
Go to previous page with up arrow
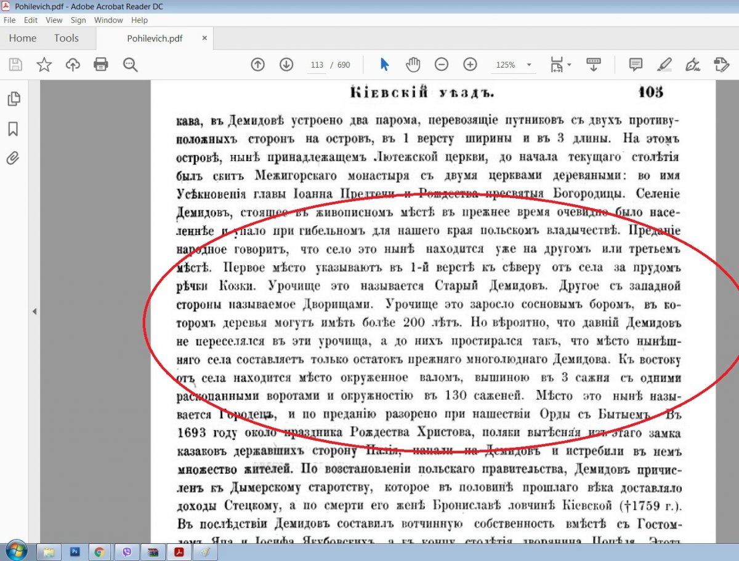click(x=257, y=65)
